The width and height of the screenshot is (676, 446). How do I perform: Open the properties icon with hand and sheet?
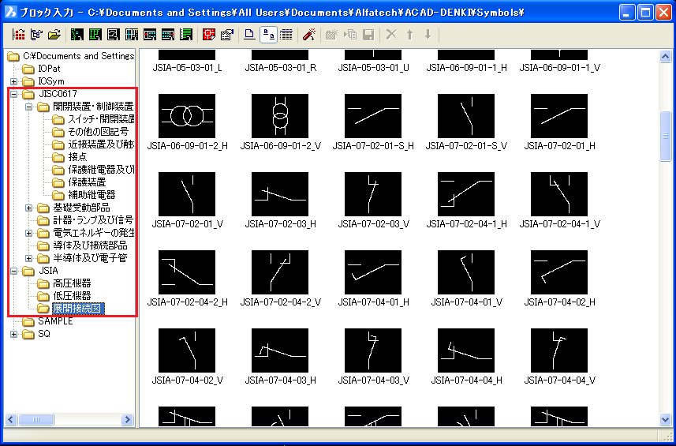tap(227, 35)
